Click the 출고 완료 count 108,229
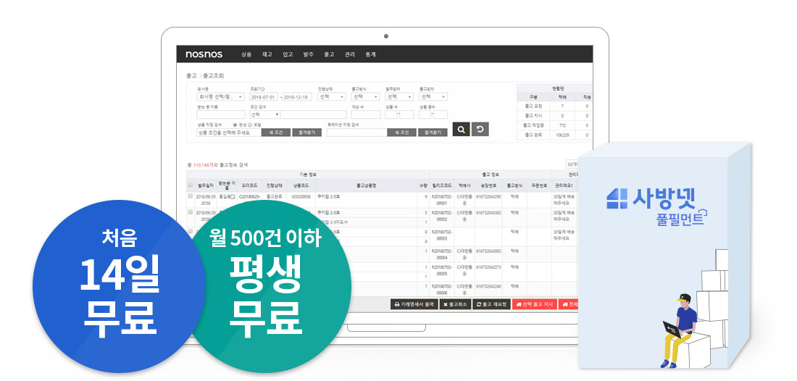The width and height of the screenshot is (797, 381). coord(562,135)
